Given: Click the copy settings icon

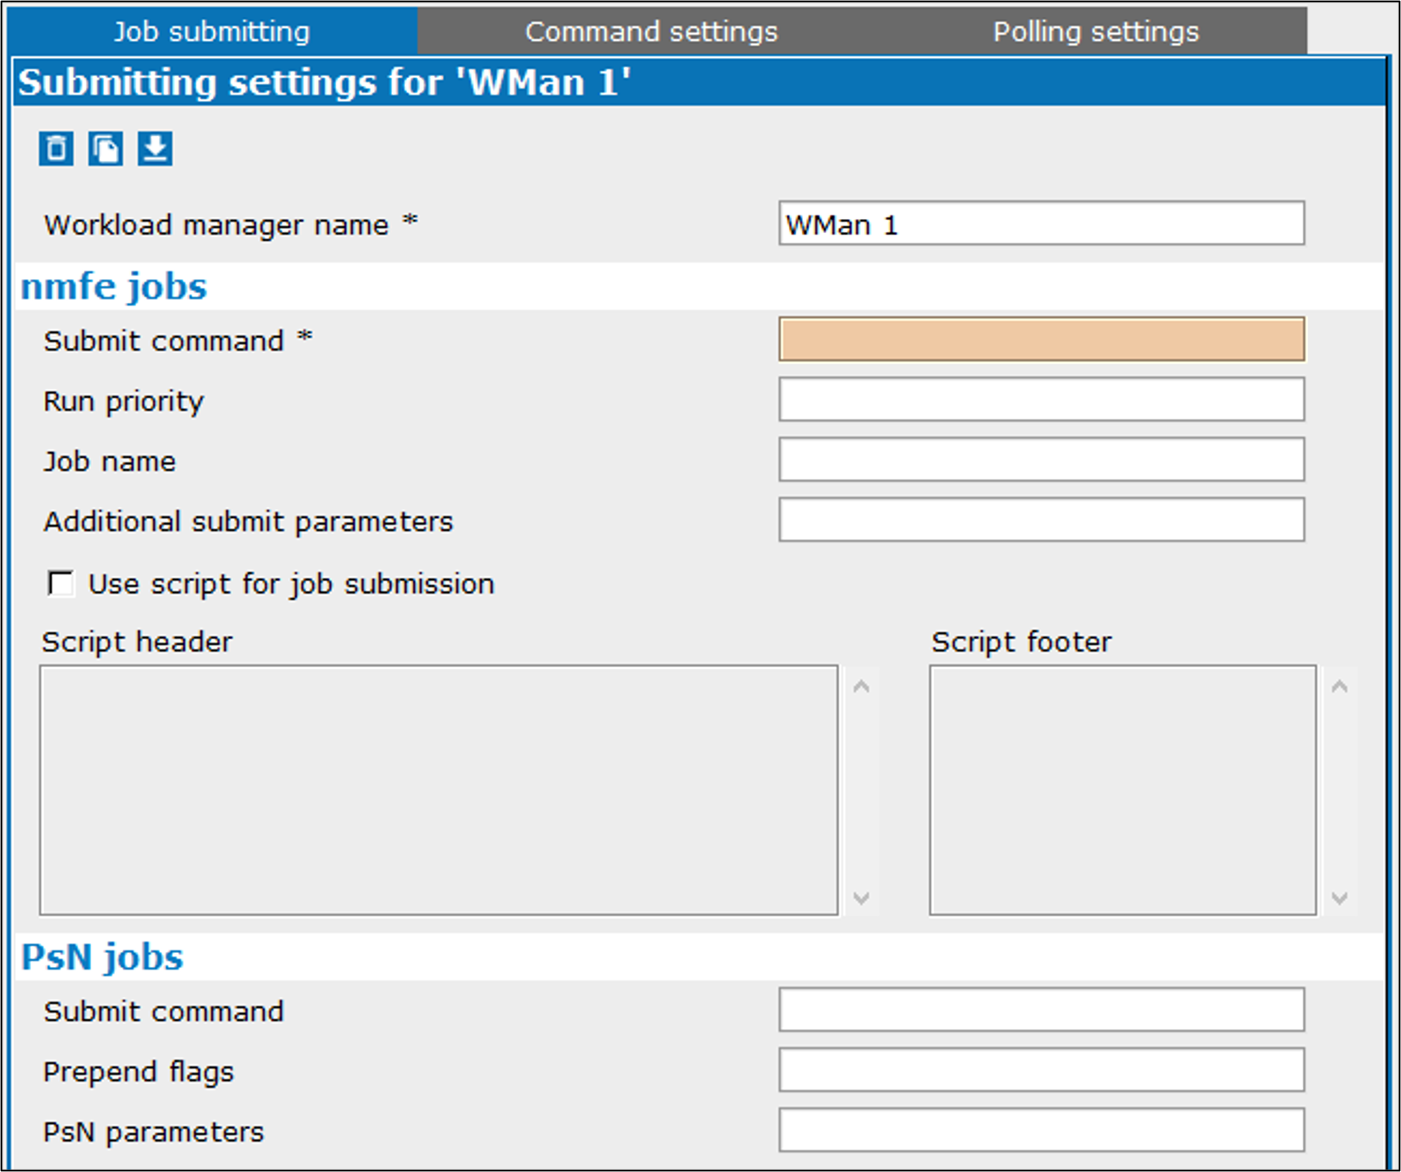Looking at the screenshot, I should 106,148.
